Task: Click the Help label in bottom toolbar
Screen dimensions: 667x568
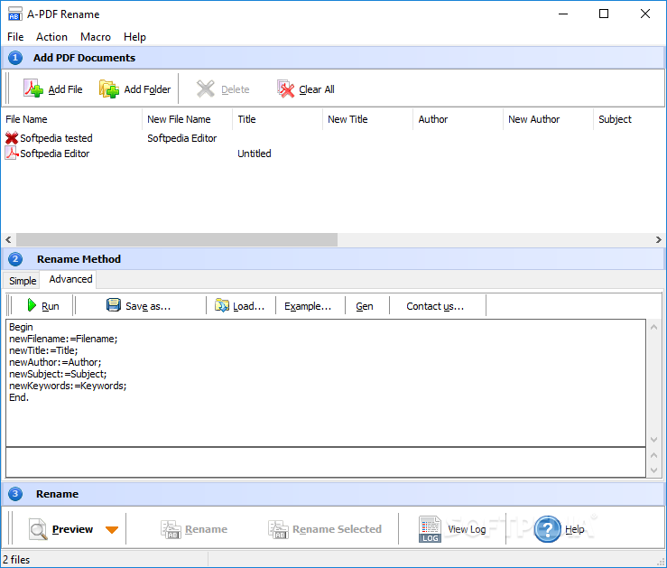Action: pyautogui.click(x=574, y=529)
